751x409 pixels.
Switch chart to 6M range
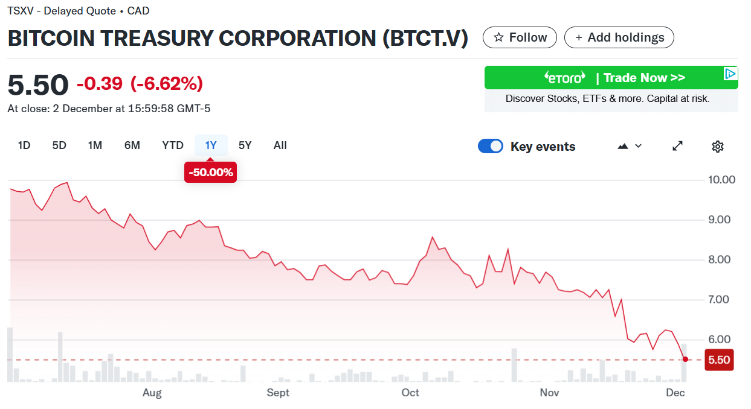point(132,145)
